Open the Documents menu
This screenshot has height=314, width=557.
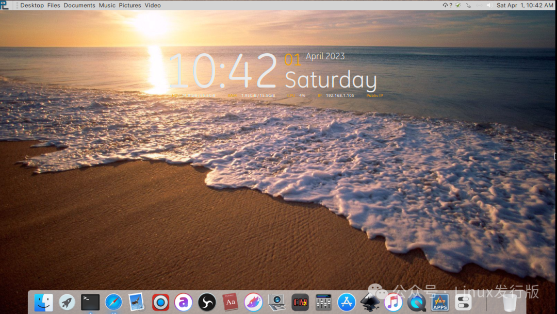79,5
